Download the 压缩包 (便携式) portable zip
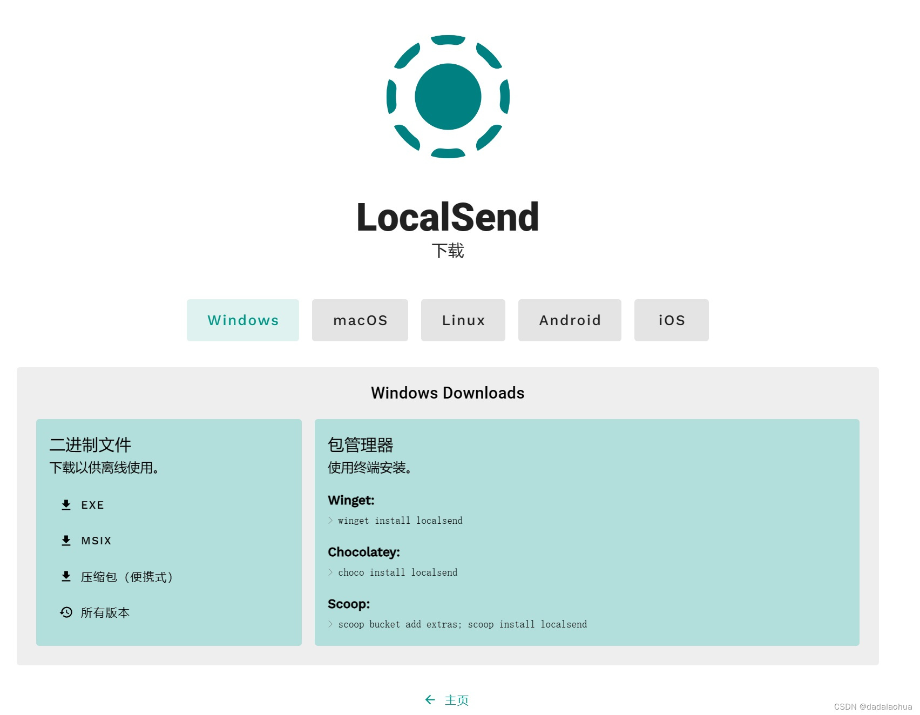 click(x=117, y=577)
